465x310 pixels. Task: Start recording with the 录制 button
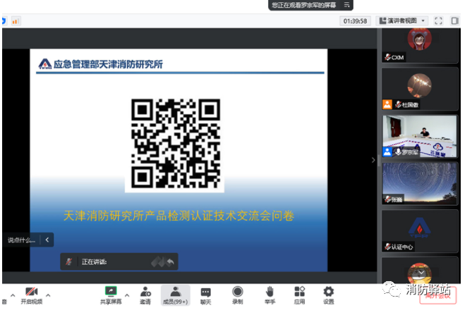click(237, 294)
